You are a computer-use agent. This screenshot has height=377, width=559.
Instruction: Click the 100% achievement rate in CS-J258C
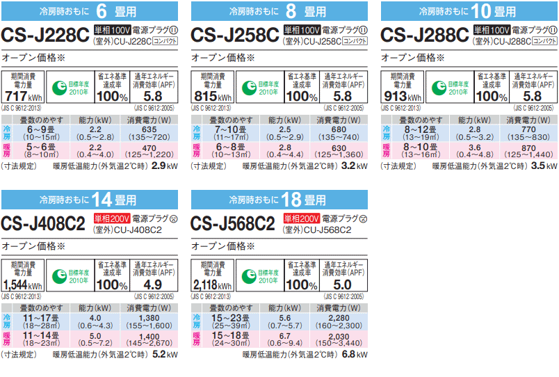[302, 97]
